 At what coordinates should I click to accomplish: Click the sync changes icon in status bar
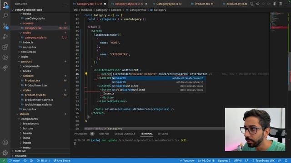pyautogui.click(x=25, y=161)
